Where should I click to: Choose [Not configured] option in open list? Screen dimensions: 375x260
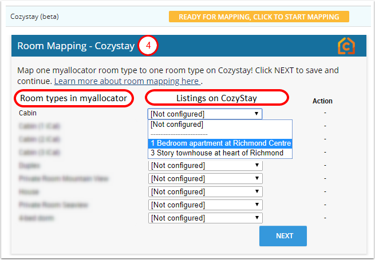[x=220, y=125]
